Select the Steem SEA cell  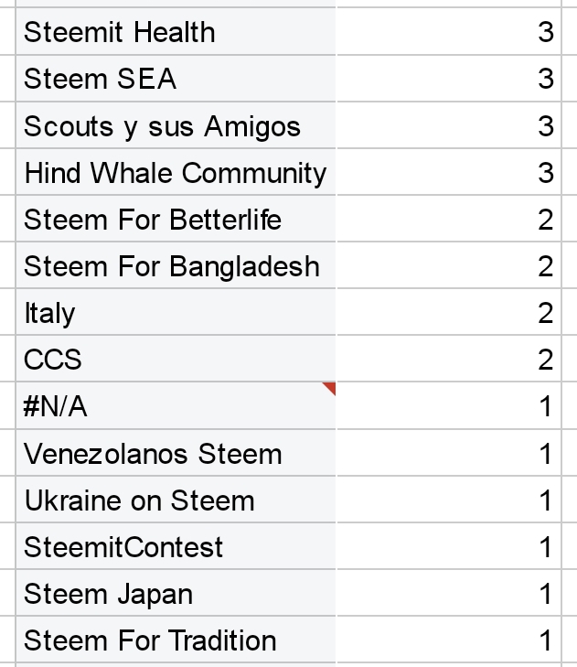click(x=176, y=79)
